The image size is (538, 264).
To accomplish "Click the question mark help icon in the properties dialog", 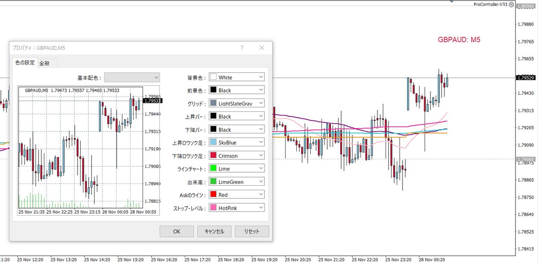I will coord(242,47).
